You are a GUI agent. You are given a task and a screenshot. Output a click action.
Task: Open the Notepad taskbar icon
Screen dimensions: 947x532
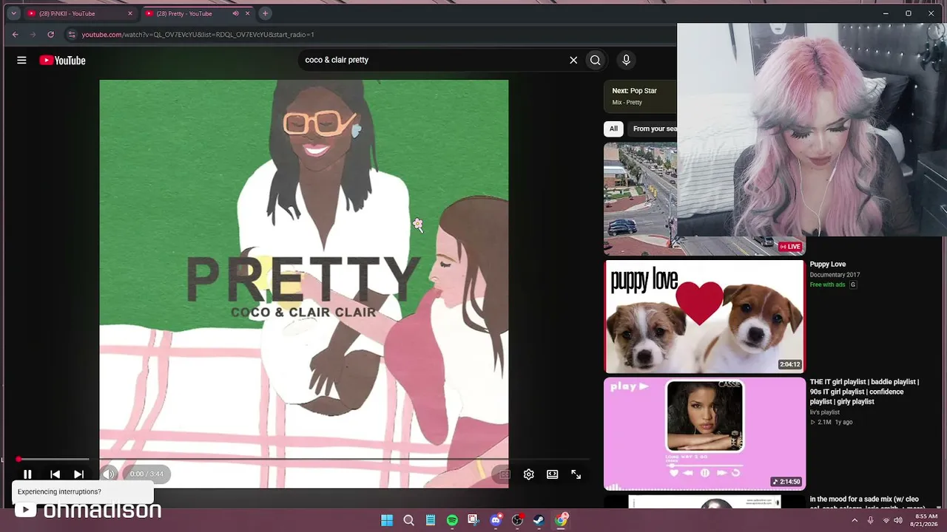[x=431, y=520]
